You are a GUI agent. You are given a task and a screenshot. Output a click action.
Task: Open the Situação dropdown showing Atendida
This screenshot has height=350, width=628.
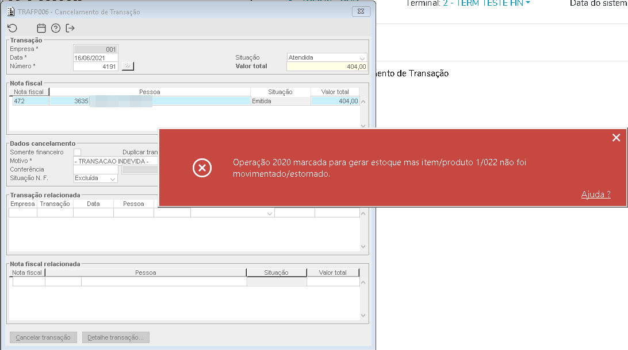pos(327,57)
